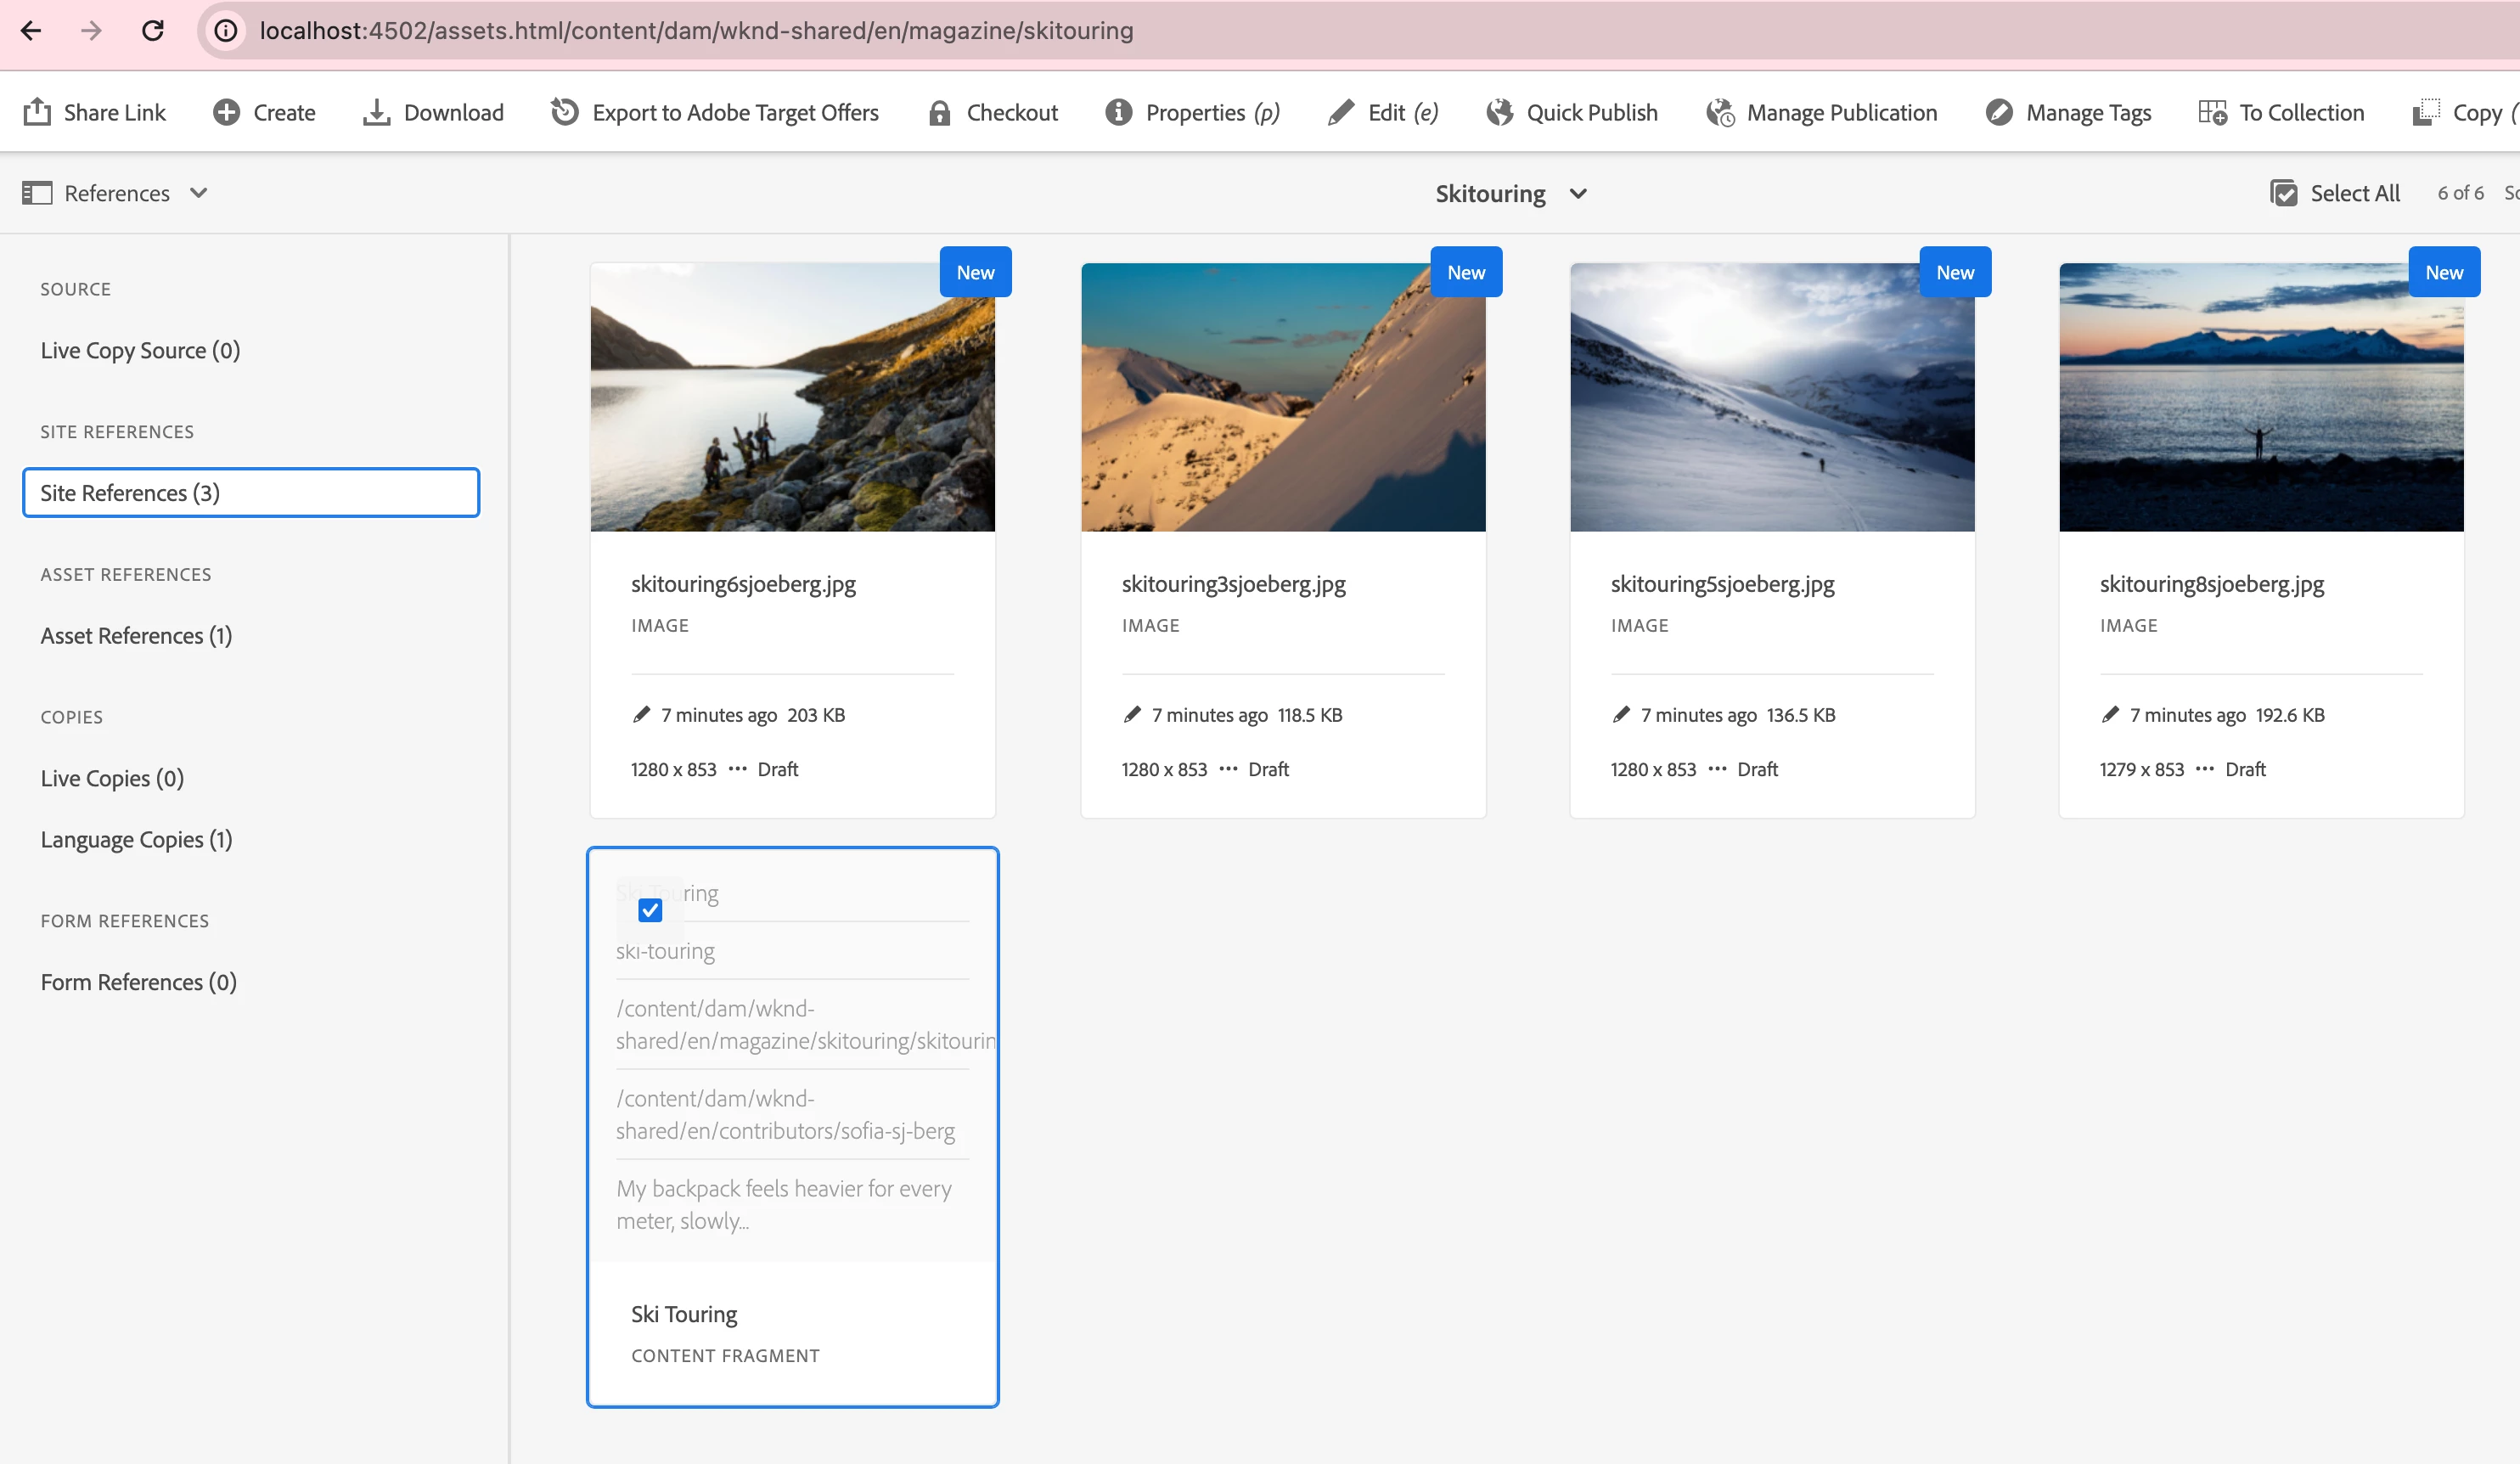This screenshot has height=1464, width=2520.
Task: Open the Skitouring folder title dropdown
Action: click(x=1578, y=194)
